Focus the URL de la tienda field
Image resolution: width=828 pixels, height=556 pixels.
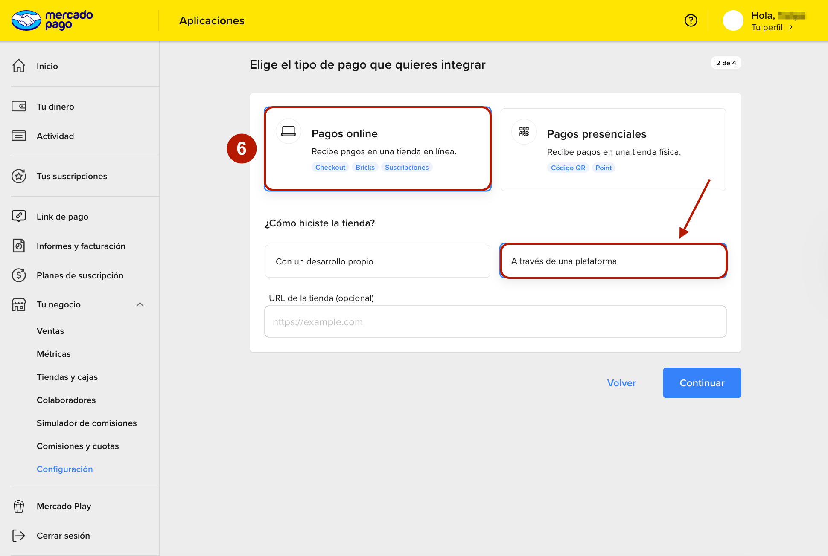click(x=495, y=322)
